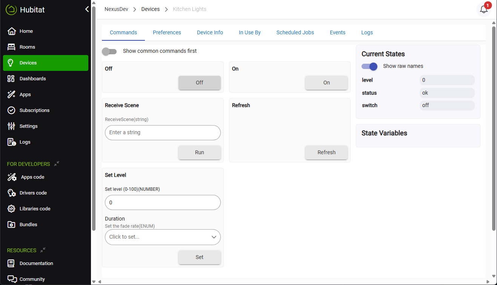Enable Show common commands first toggle
This screenshot has height=285, width=497.
point(109,51)
